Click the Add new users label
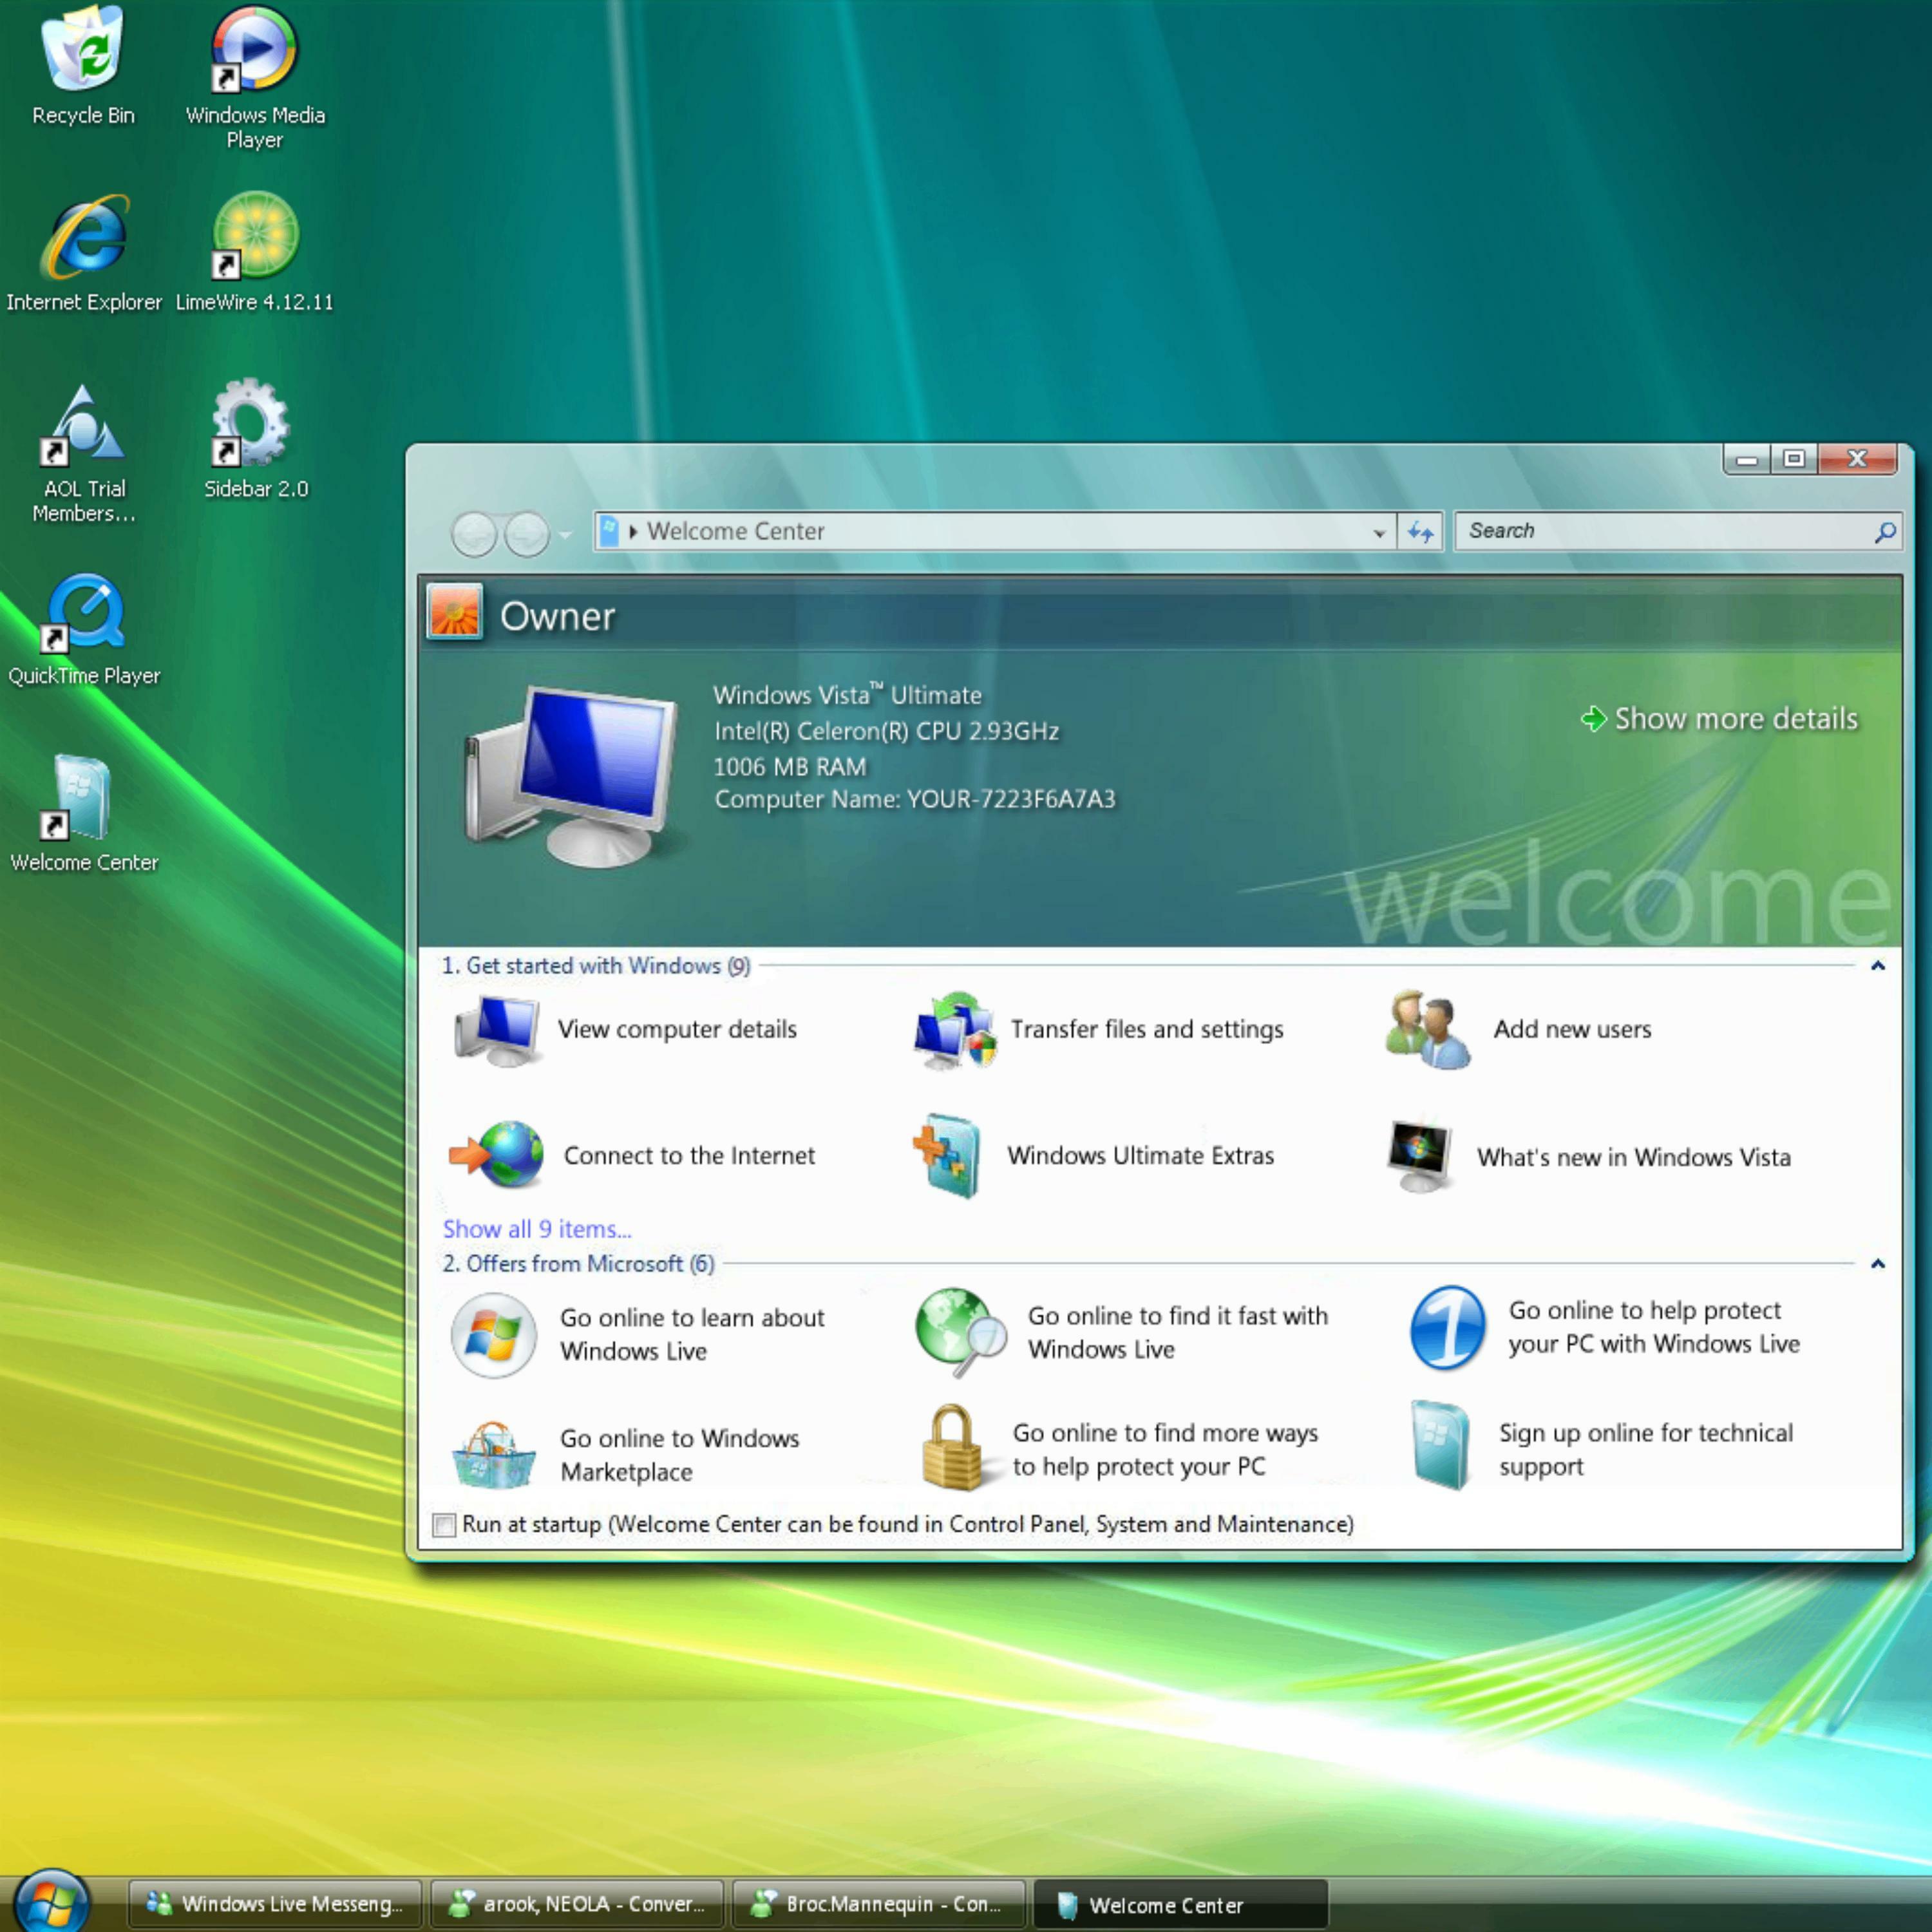The image size is (1932, 1932). [1572, 1029]
